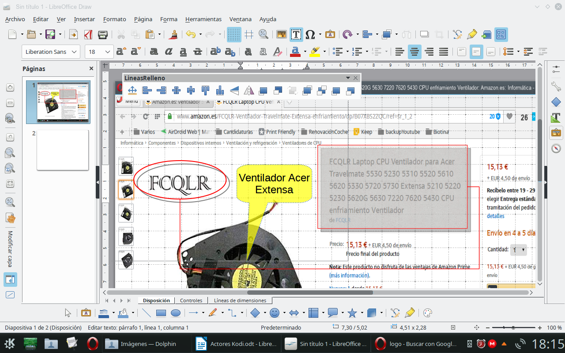Switch to Líneas de dimensiones tab
The height and width of the screenshot is (353, 565).
pos(240,300)
